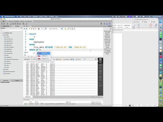Toggle Focus mode in Word status bar
Screen dimensions: 163x122
coord(125,105)
